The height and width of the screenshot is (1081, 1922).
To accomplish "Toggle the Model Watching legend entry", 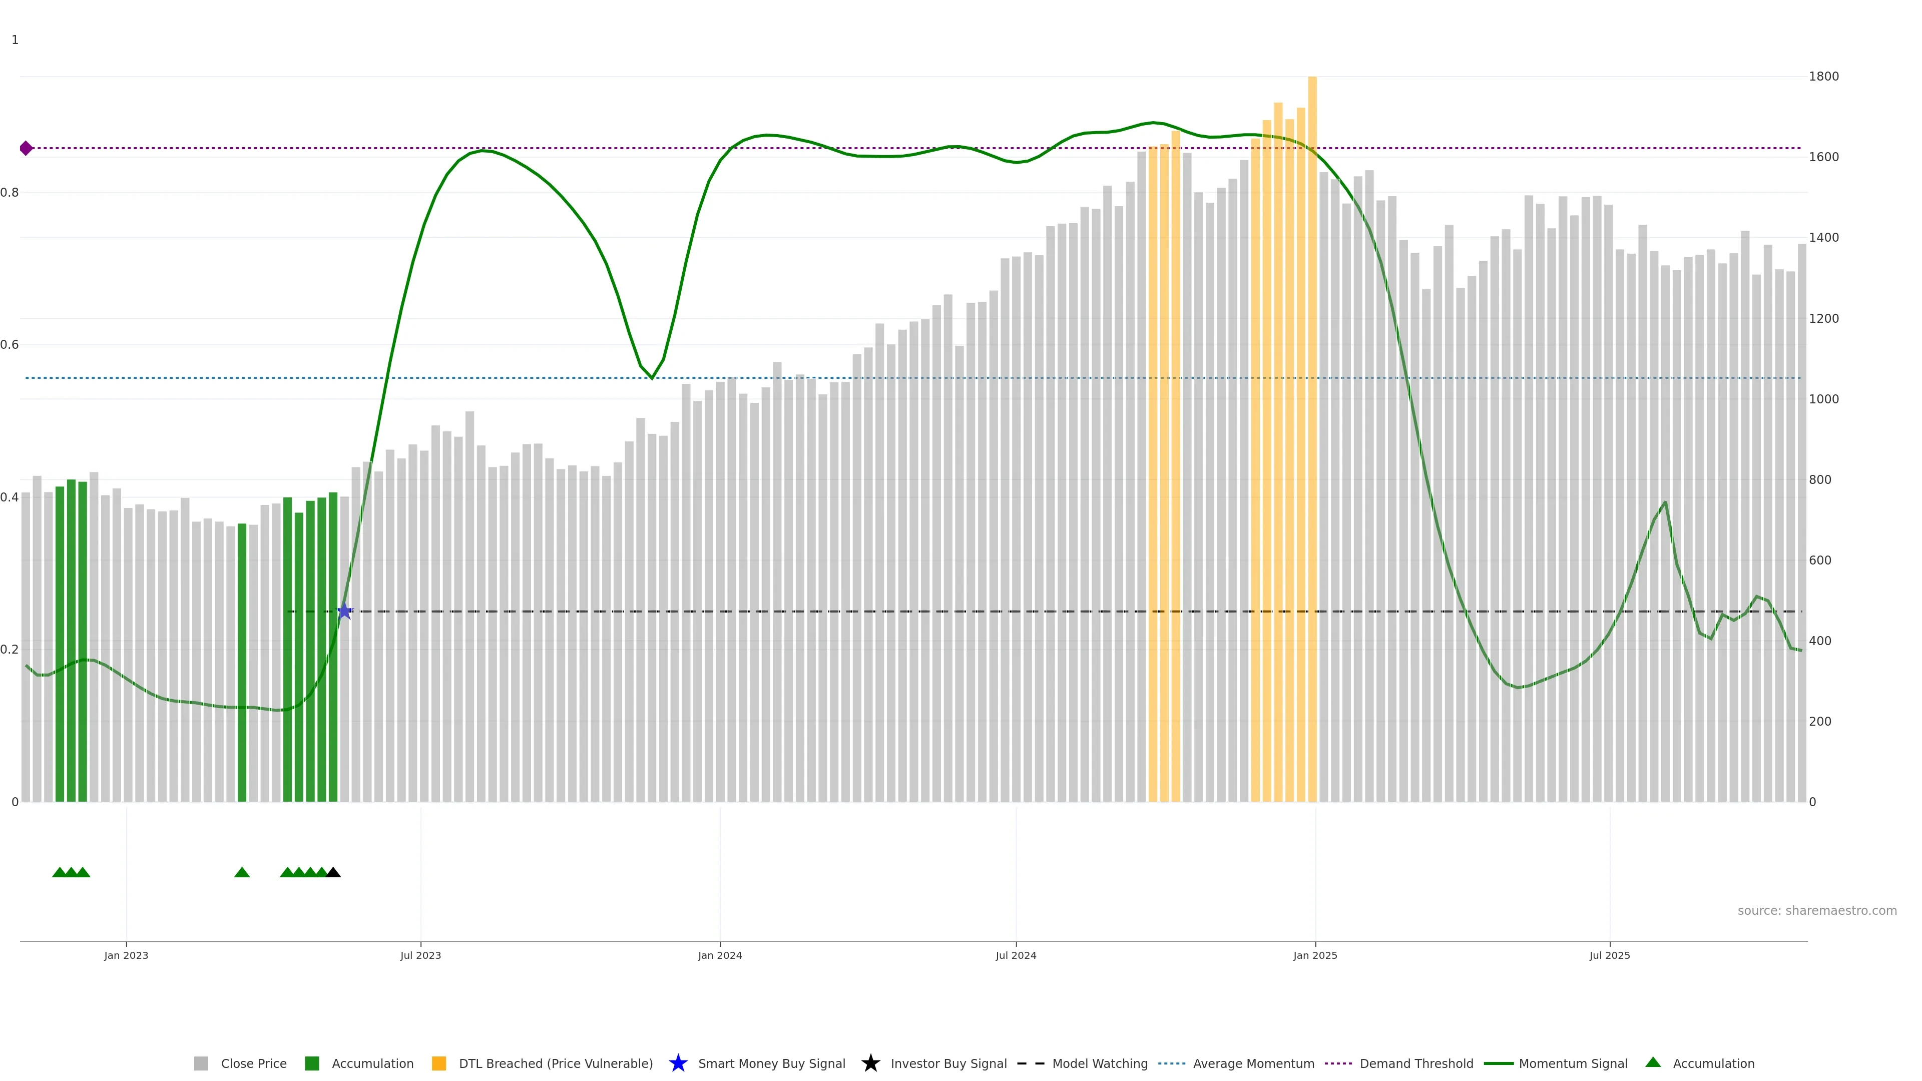I will tap(1099, 1063).
